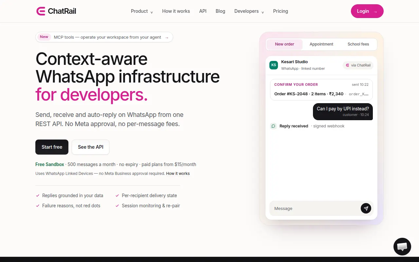The height and width of the screenshot is (262, 419).
Task: Click the 'Confirm your order' message card
Action: click(x=321, y=89)
